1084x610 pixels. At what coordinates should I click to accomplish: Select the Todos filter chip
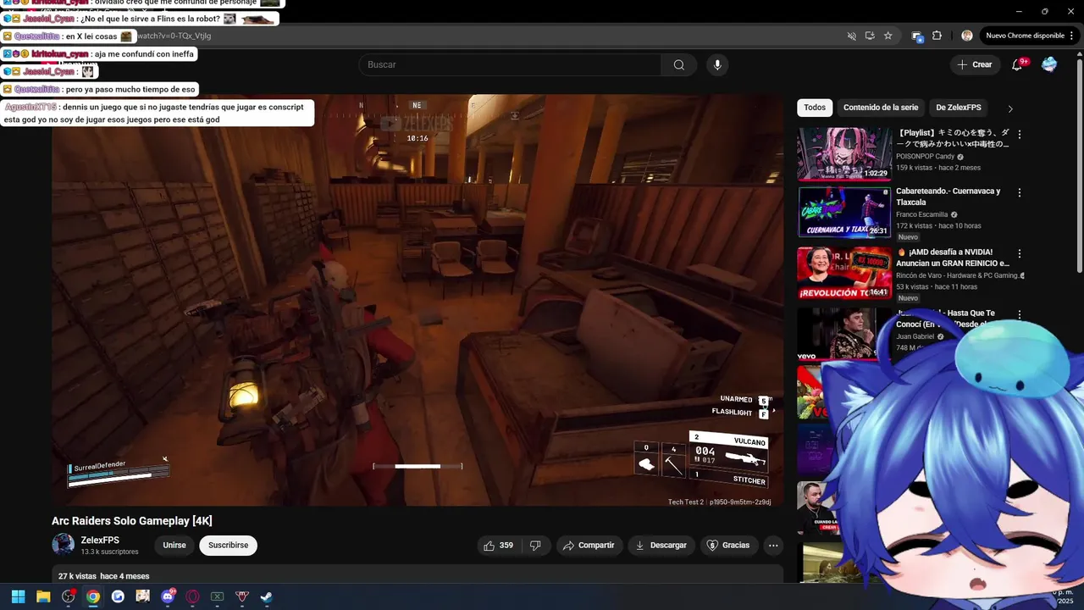tap(815, 108)
